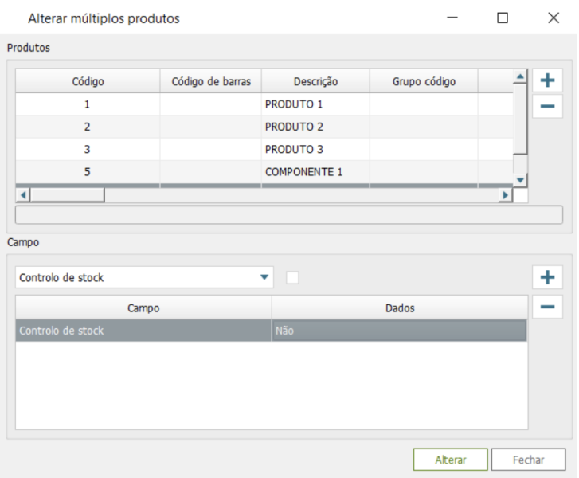
Task: Click the minus icon beside the Produtos table
Action: 546,106
